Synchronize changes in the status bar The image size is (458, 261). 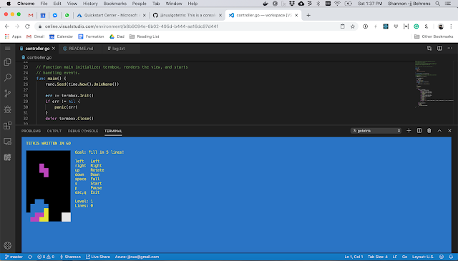30,257
